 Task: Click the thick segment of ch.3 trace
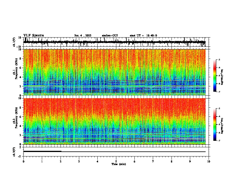[42, 151]
